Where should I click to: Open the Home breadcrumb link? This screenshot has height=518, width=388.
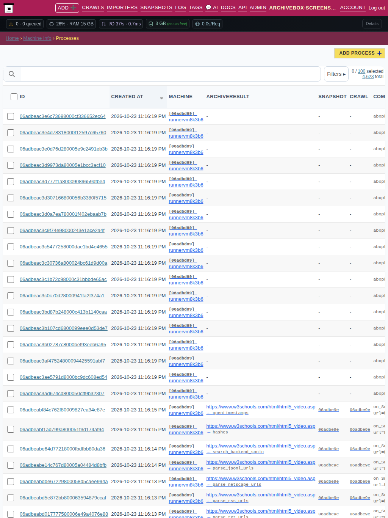tap(12, 38)
